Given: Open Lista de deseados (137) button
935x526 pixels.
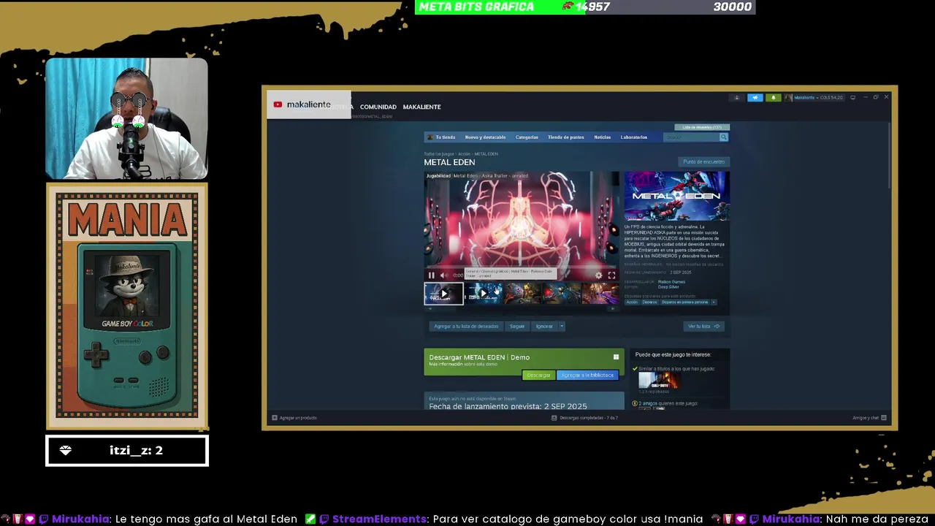Looking at the screenshot, I should tap(702, 127).
